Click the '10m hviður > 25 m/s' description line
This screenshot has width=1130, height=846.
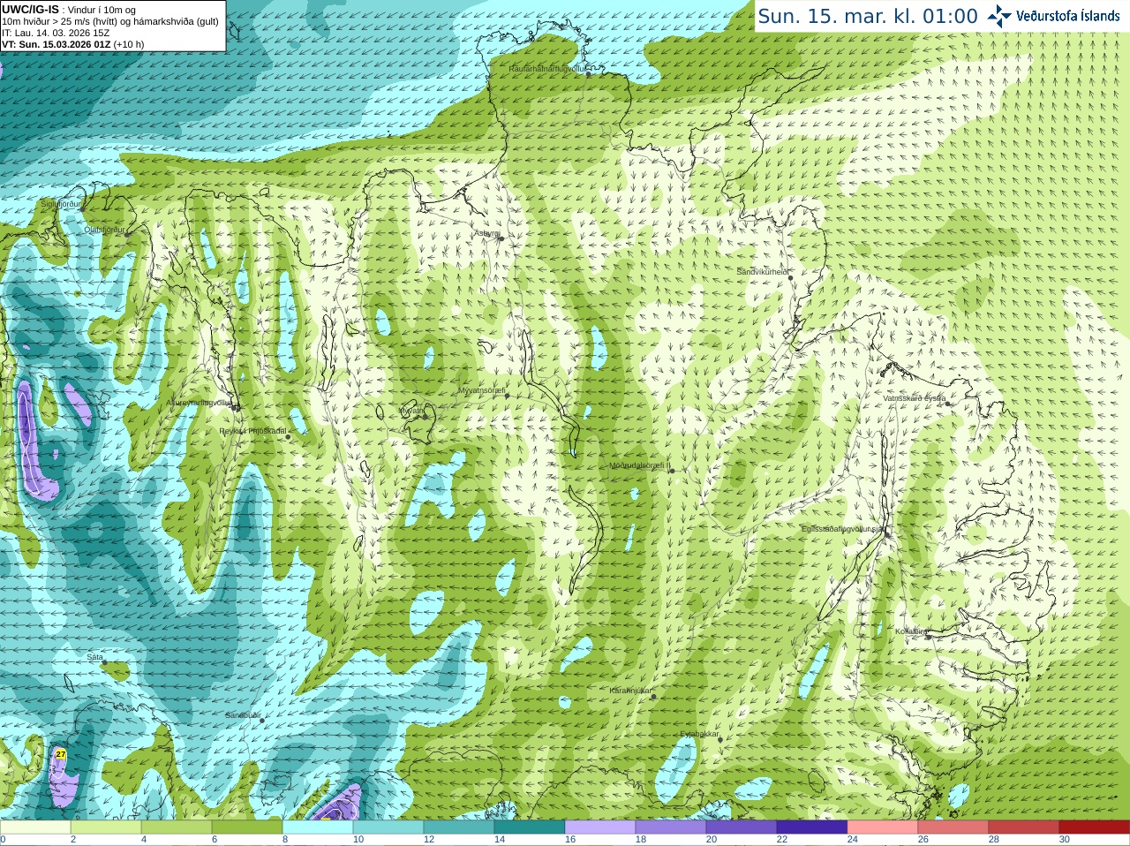coord(110,21)
